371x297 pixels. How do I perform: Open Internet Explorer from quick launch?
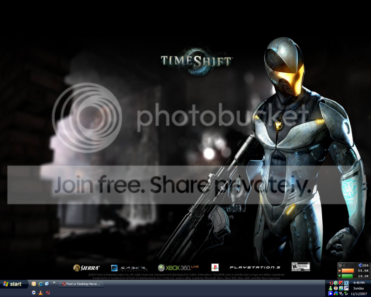pyautogui.click(x=41, y=284)
